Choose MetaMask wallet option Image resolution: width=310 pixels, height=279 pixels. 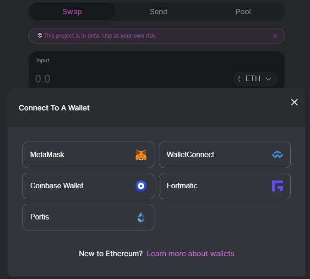(x=88, y=155)
